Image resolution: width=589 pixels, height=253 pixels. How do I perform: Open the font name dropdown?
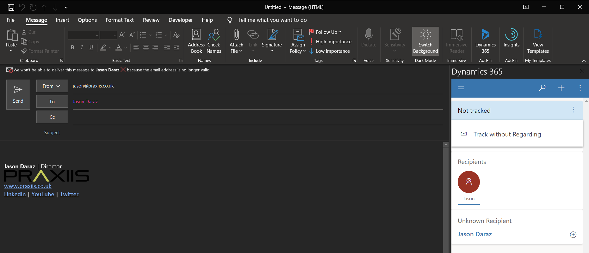(97, 35)
